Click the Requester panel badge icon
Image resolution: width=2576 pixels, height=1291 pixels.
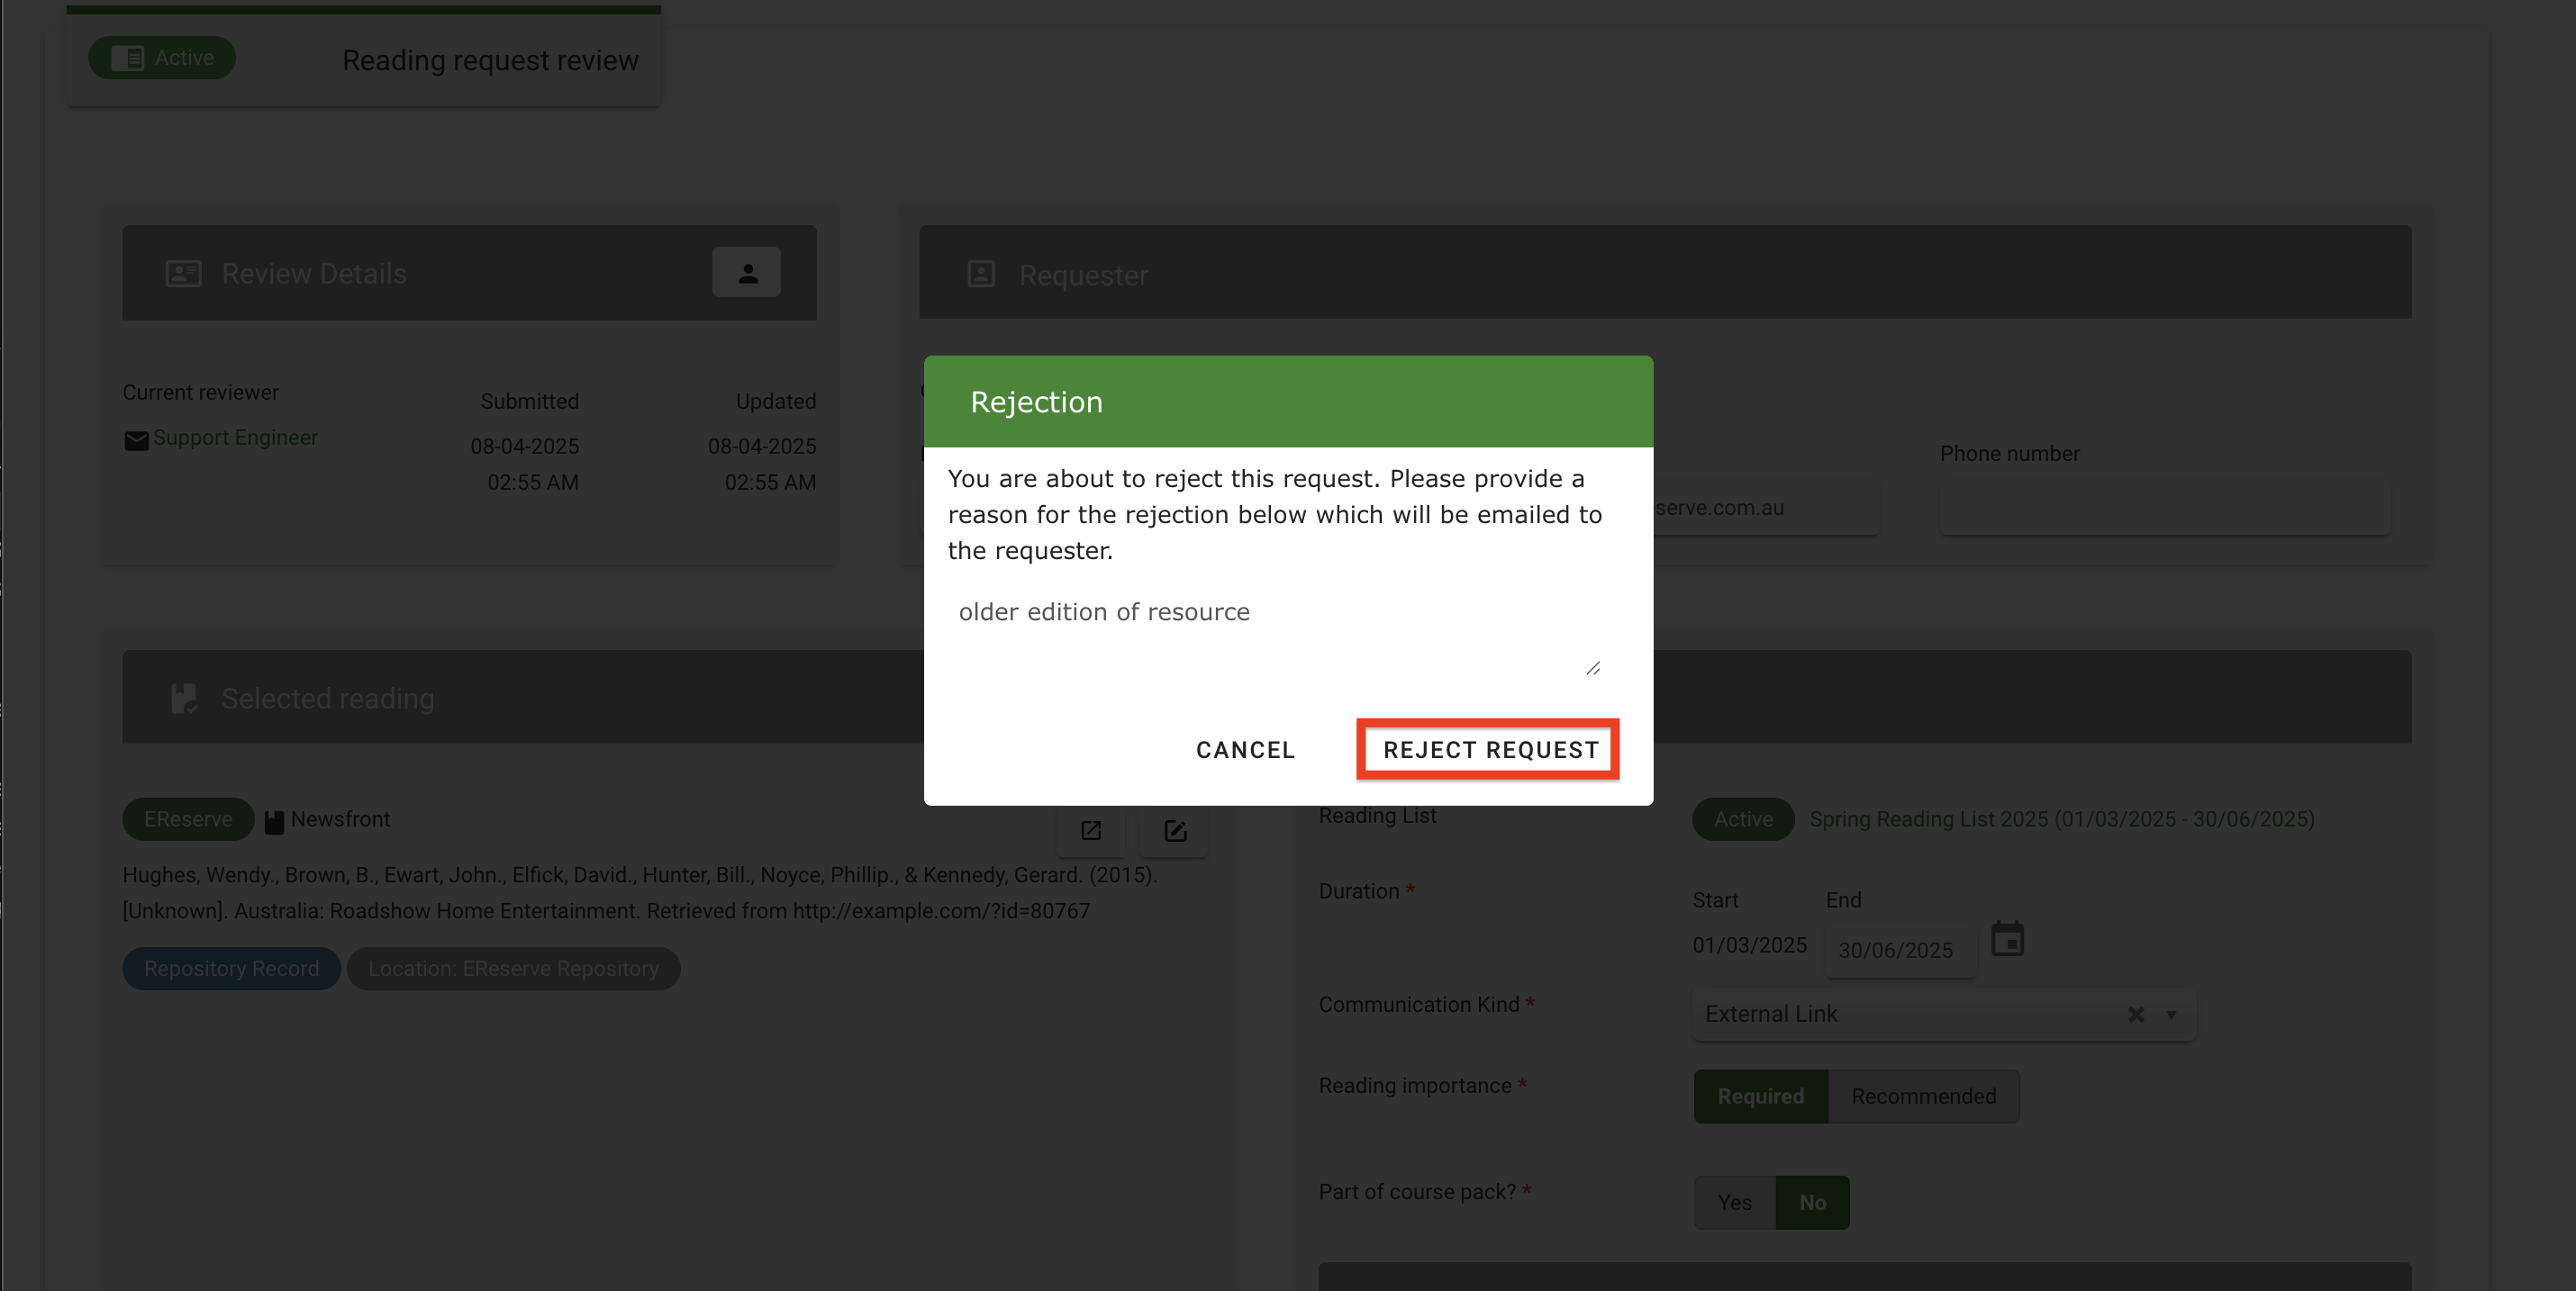point(981,274)
